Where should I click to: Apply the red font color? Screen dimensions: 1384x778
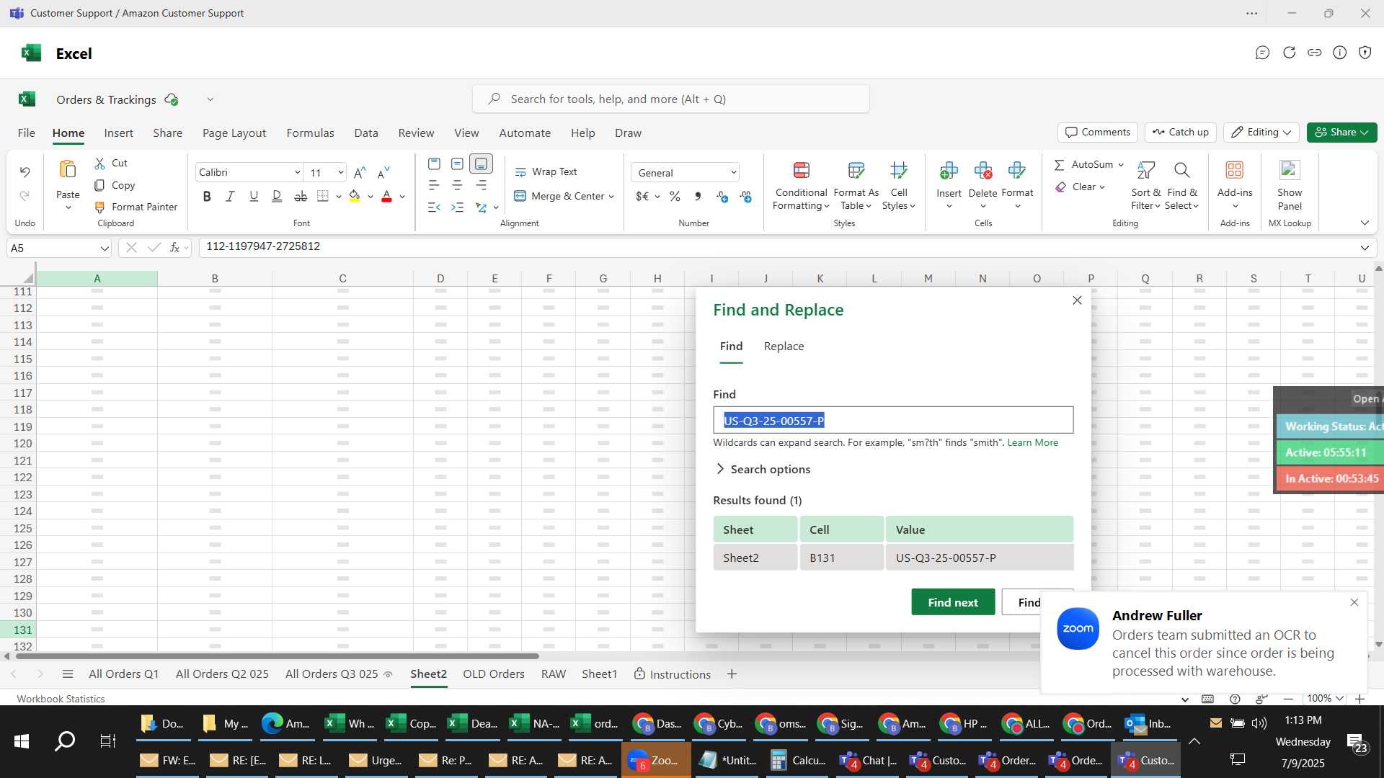click(386, 196)
